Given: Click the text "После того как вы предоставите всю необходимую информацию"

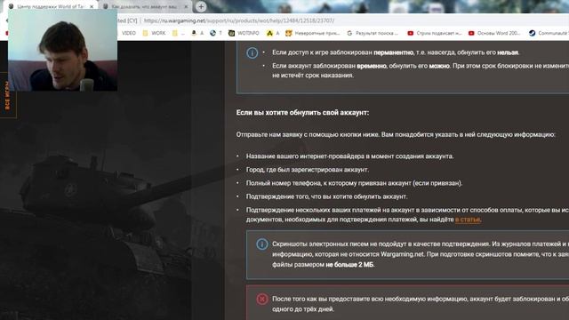Looking at the screenshot, I should [x=370, y=300].
